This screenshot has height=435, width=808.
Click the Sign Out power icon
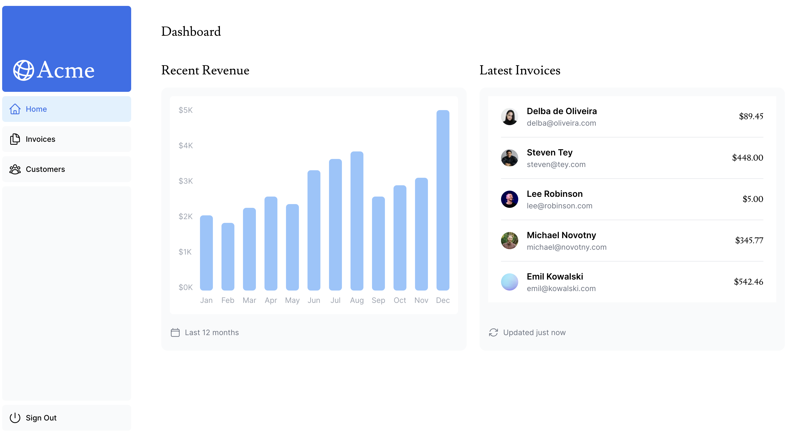pyautogui.click(x=15, y=418)
